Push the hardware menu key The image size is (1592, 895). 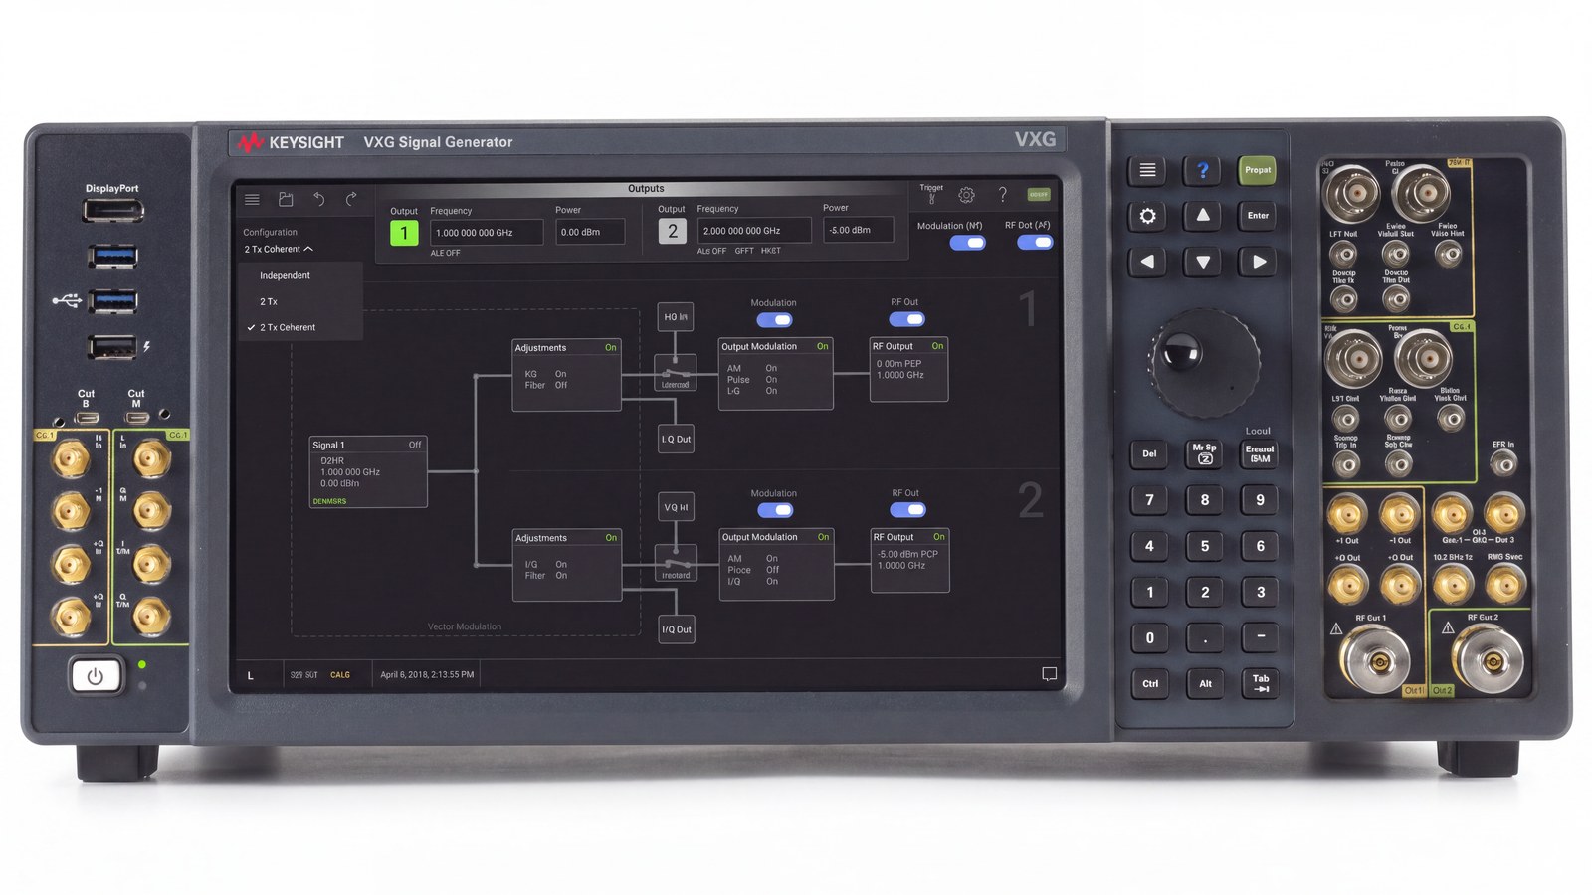(1147, 170)
